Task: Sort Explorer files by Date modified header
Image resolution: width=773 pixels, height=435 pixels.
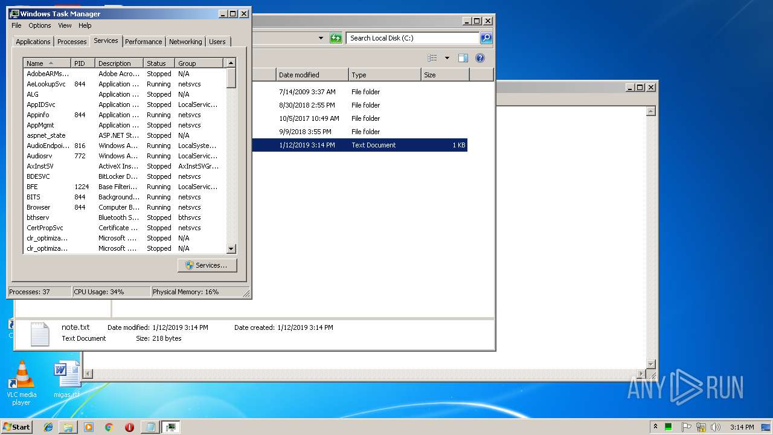Action: (312, 75)
